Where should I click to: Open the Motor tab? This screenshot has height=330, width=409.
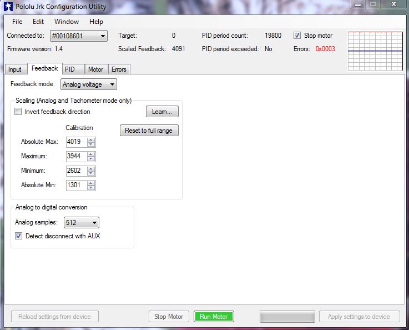[x=95, y=69]
